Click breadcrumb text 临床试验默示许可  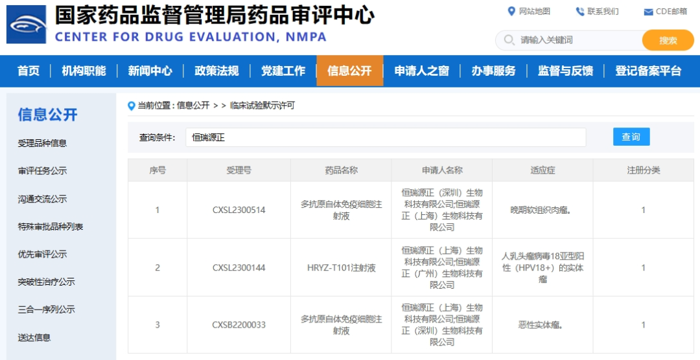(262, 106)
